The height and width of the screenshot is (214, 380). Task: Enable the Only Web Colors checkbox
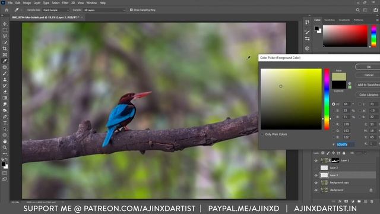point(262,134)
